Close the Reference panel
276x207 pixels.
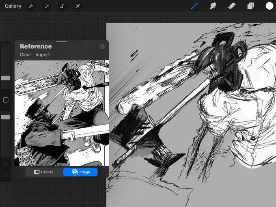click(x=102, y=46)
